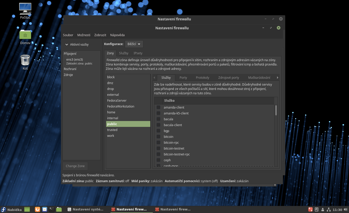The width and height of the screenshot is (349, 213).
Task: Enable the amanda-client service checkbox
Action: click(158, 107)
